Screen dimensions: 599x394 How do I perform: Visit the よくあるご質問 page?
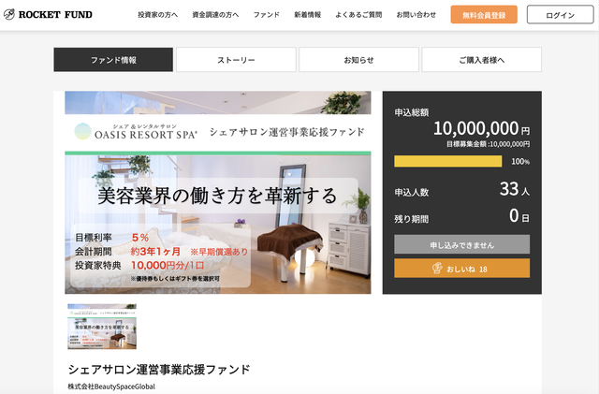point(358,15)
